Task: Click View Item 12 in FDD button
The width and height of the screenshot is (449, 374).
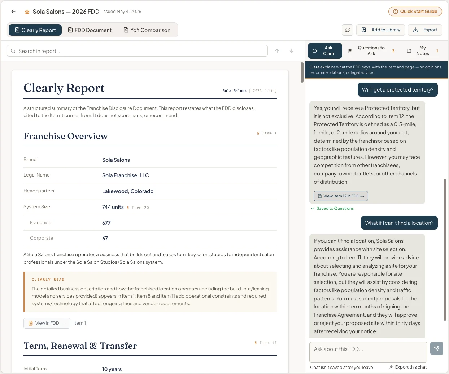Action: pyautogui.click(x=341, y=196)
